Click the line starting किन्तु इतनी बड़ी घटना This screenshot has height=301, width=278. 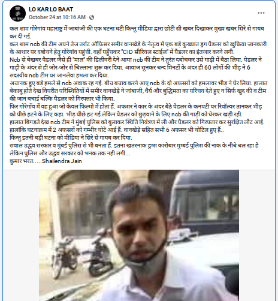click(71, 138)
